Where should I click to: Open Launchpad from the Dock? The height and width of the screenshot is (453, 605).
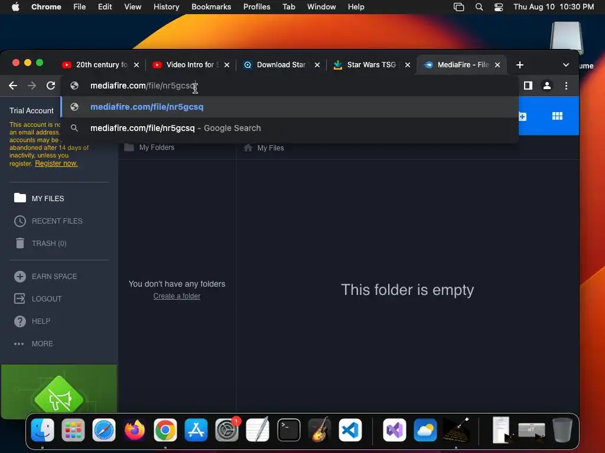73,429
